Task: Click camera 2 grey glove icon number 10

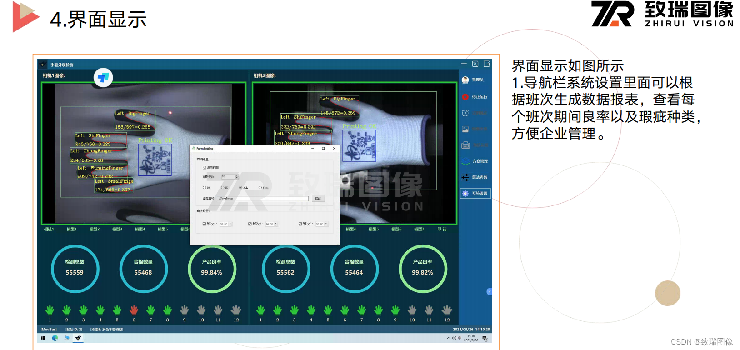Action: click(x=412, y=310)
